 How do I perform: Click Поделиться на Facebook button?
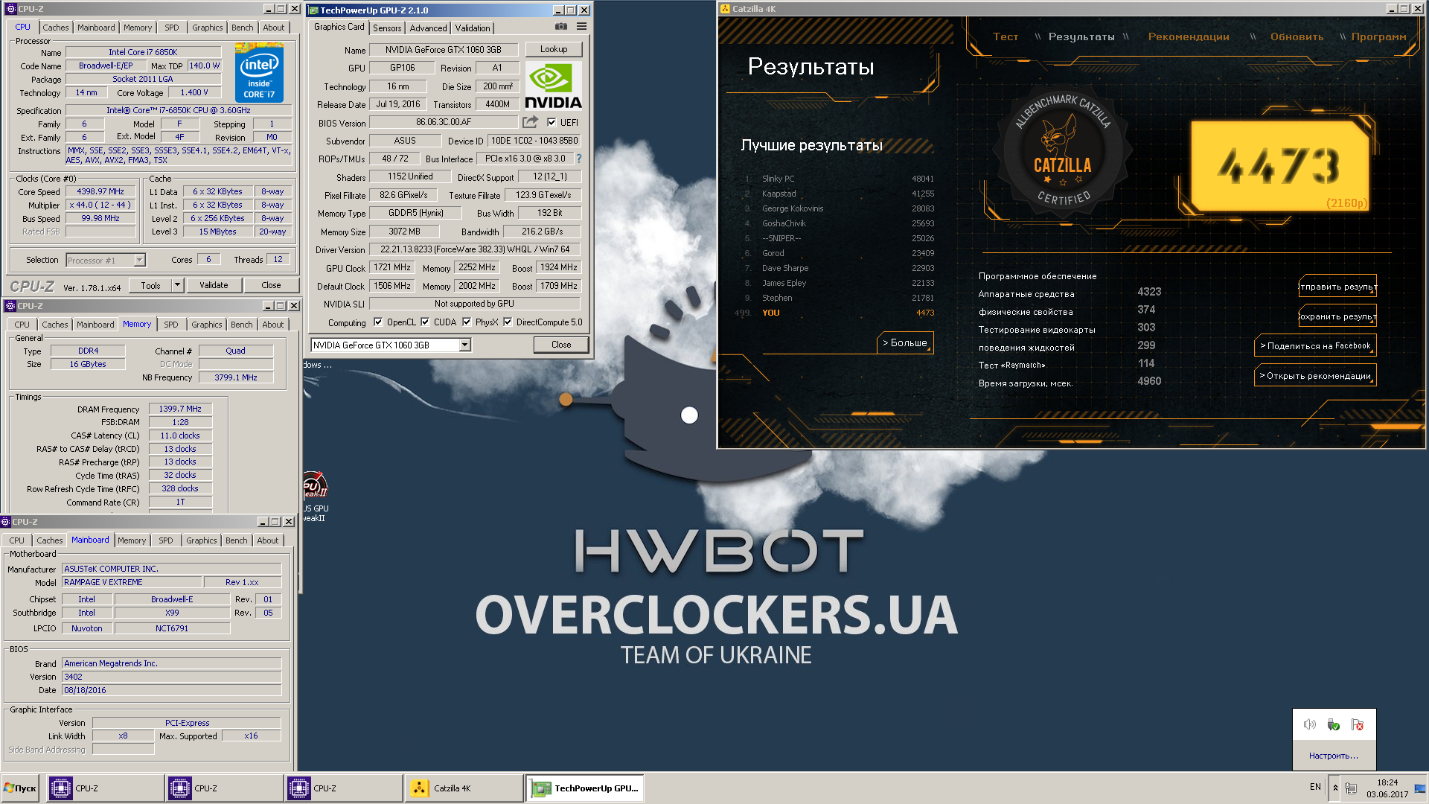(1315, 346)
